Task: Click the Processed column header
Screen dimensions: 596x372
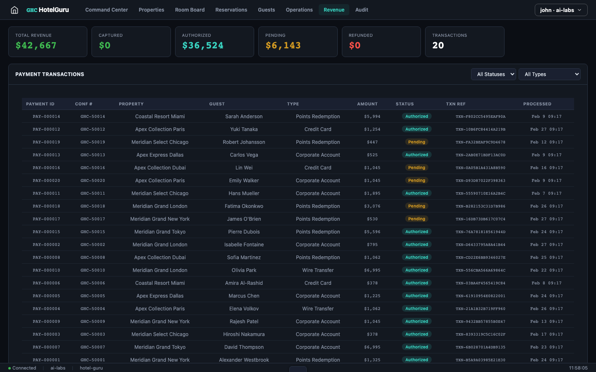Action: tap(537, 104)
